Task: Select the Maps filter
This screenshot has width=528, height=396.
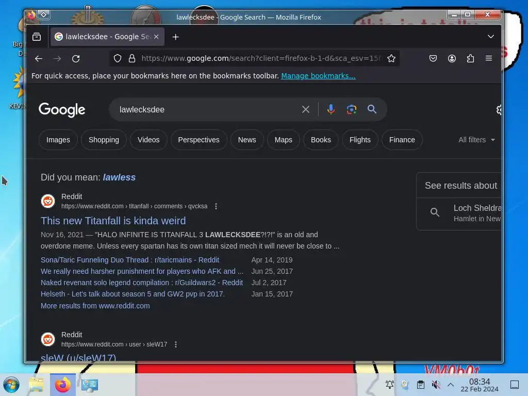Action: (x=283, y=140)
